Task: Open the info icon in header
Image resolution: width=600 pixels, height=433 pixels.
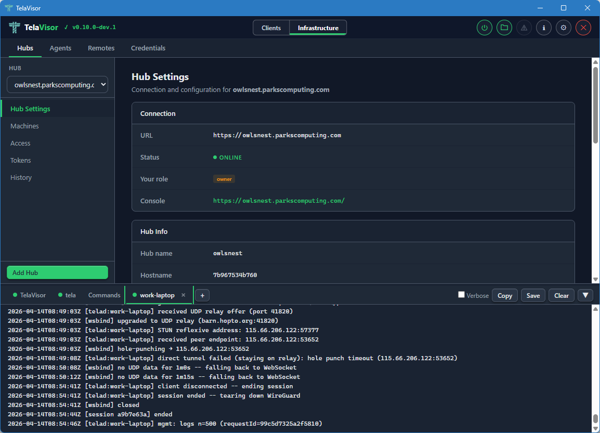Action: (544, 28)
